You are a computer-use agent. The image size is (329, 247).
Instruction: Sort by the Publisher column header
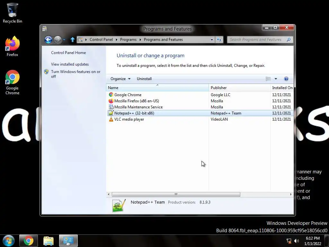(x=240, y=87)
